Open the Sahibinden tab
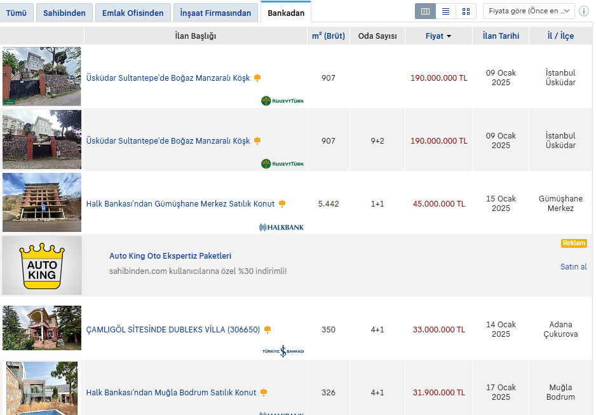The width and height of the screenshot is (596, 415). pos(64,13)
